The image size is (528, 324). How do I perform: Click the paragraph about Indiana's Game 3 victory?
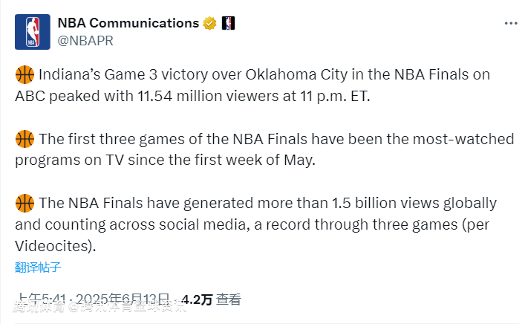click(x=252, y=85)
